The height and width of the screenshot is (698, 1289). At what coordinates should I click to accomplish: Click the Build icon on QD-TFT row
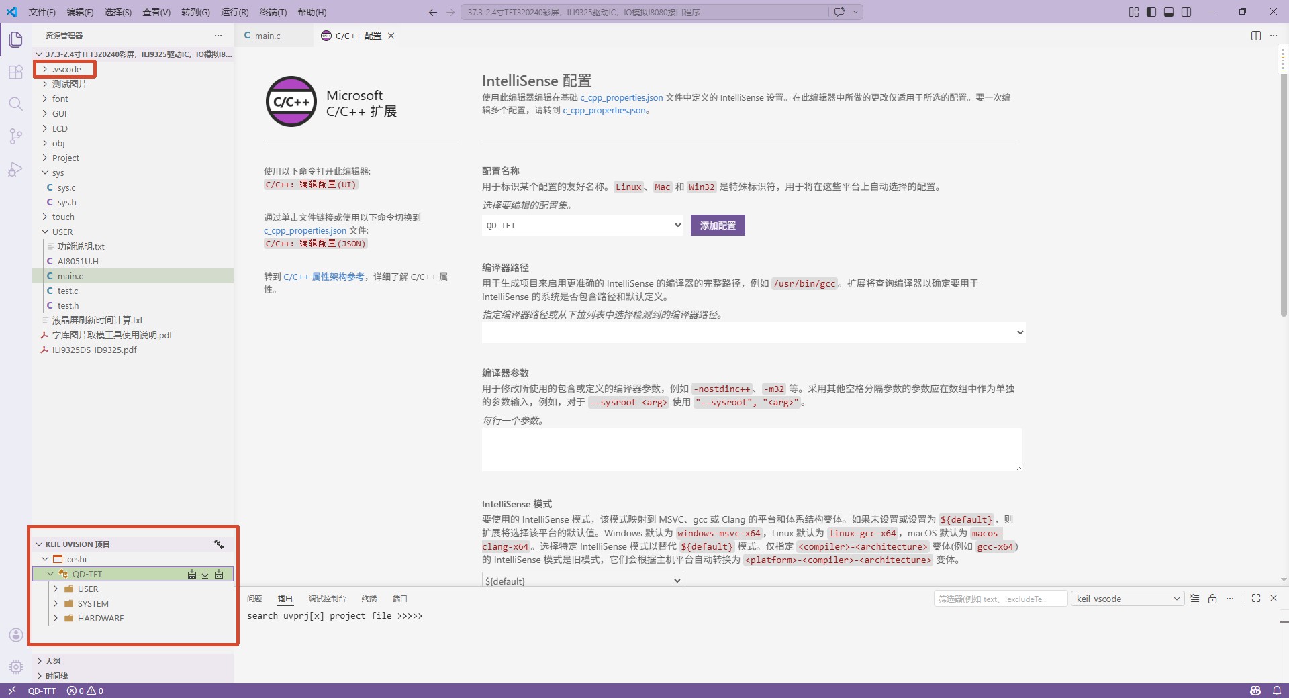tap(192, 574)
